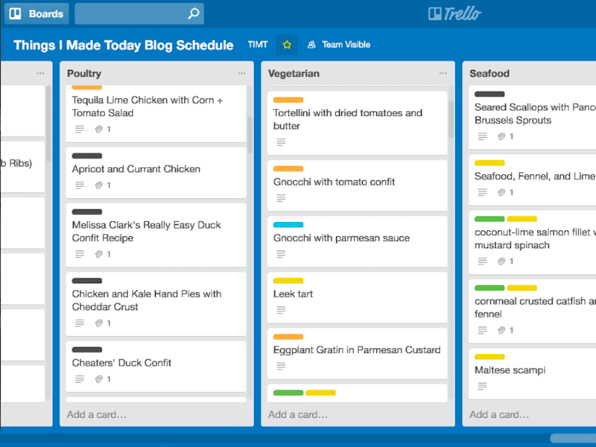Click the TIMT team label

coord(258,45)
